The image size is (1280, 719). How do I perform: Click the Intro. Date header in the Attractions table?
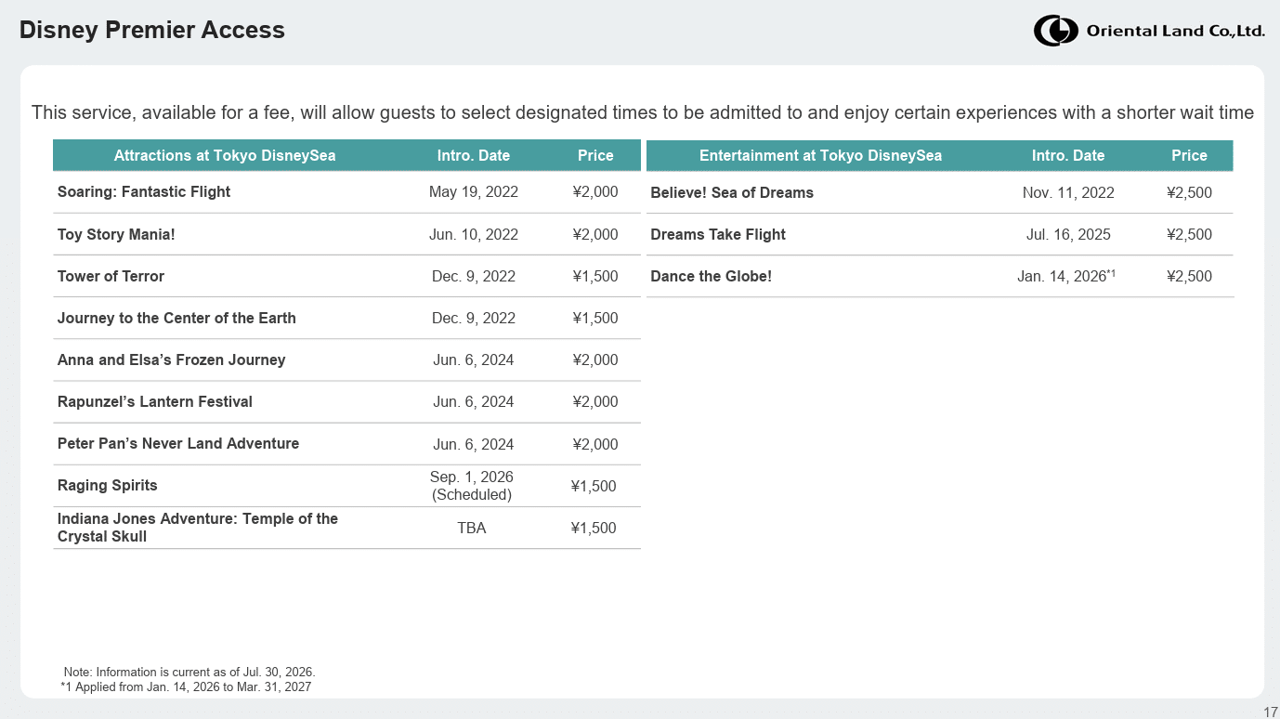(474, 155)
